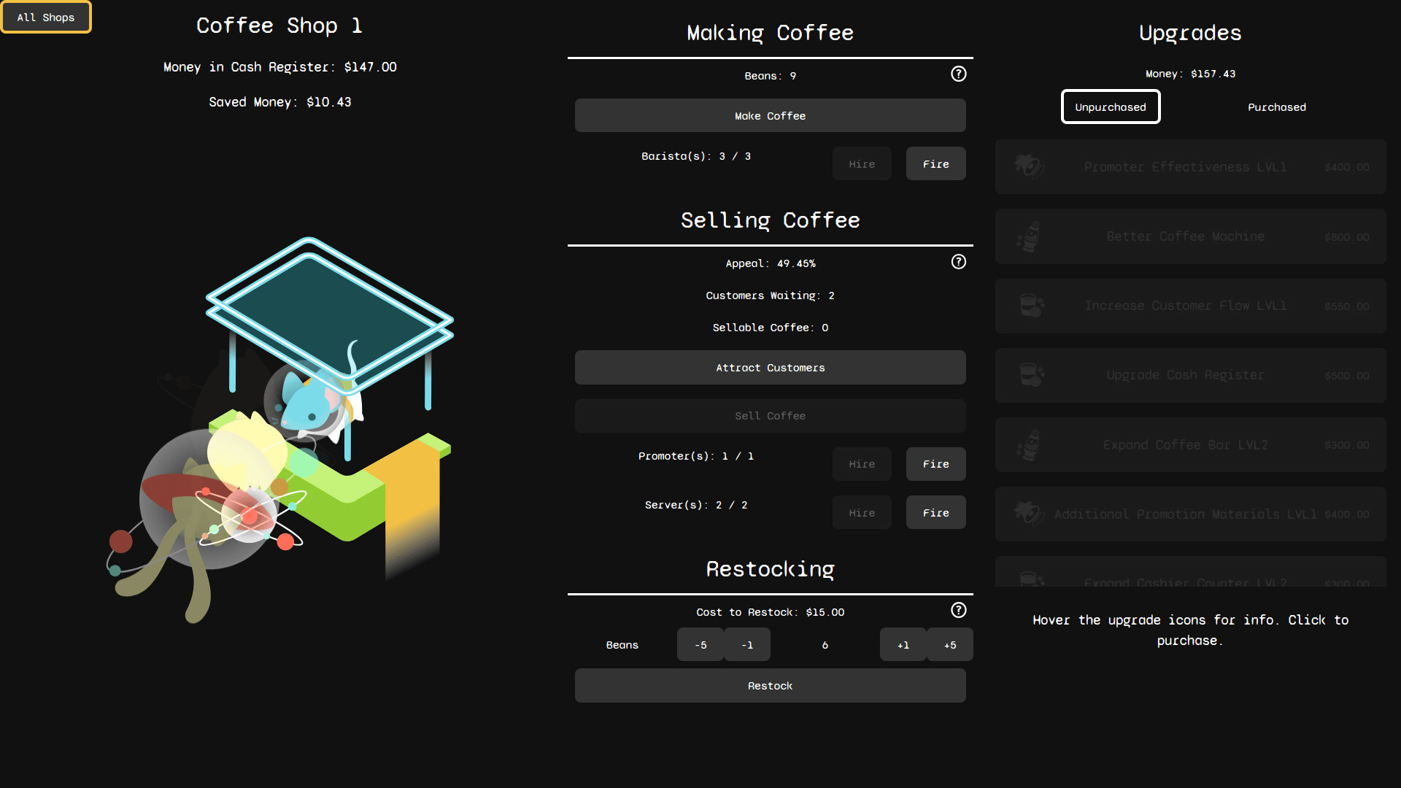1401x788 pixels.
Task: Click the Attract Customers button
Action: 770,368
